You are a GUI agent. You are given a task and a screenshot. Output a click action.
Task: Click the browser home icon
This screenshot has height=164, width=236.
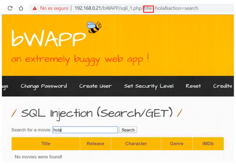(21, 8)
